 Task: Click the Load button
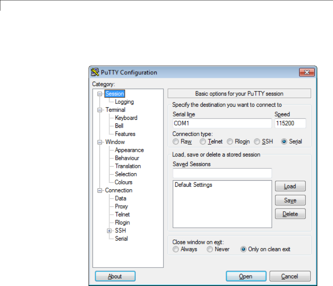(290, 186)
